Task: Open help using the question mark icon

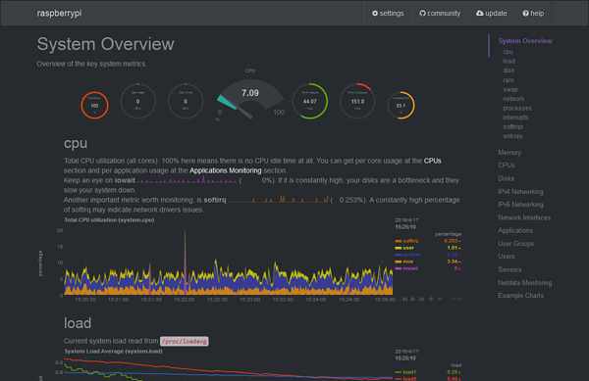Action: pyautogui.click(x=533, y=13)
